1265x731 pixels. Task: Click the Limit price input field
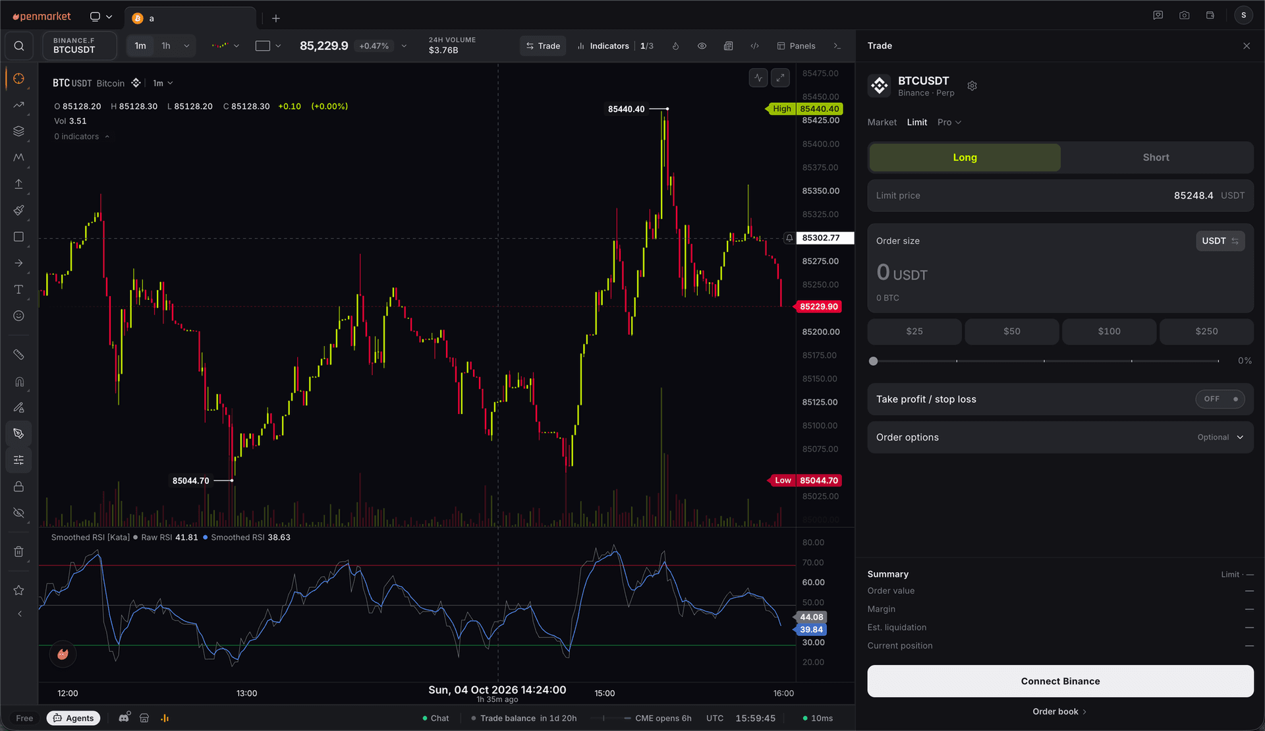click(x=1060, y=195)
